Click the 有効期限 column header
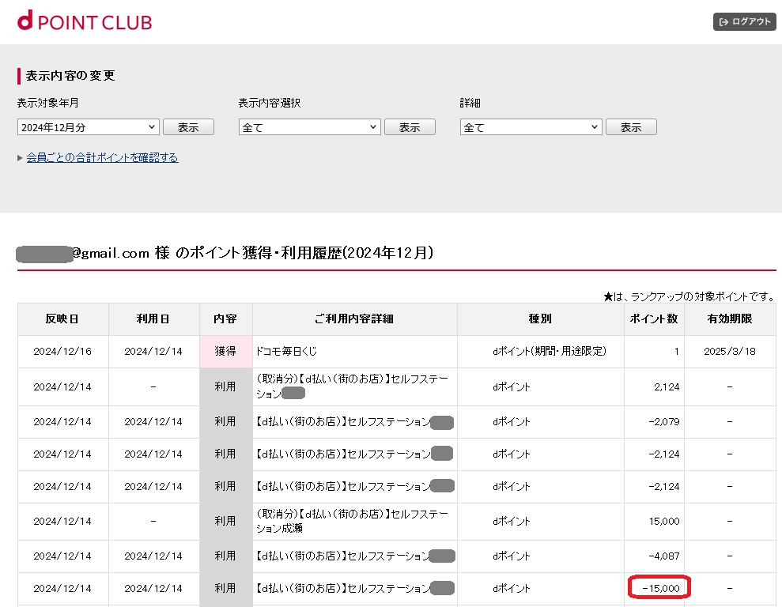This screenshot has height=607, width=782. point(730,319)
